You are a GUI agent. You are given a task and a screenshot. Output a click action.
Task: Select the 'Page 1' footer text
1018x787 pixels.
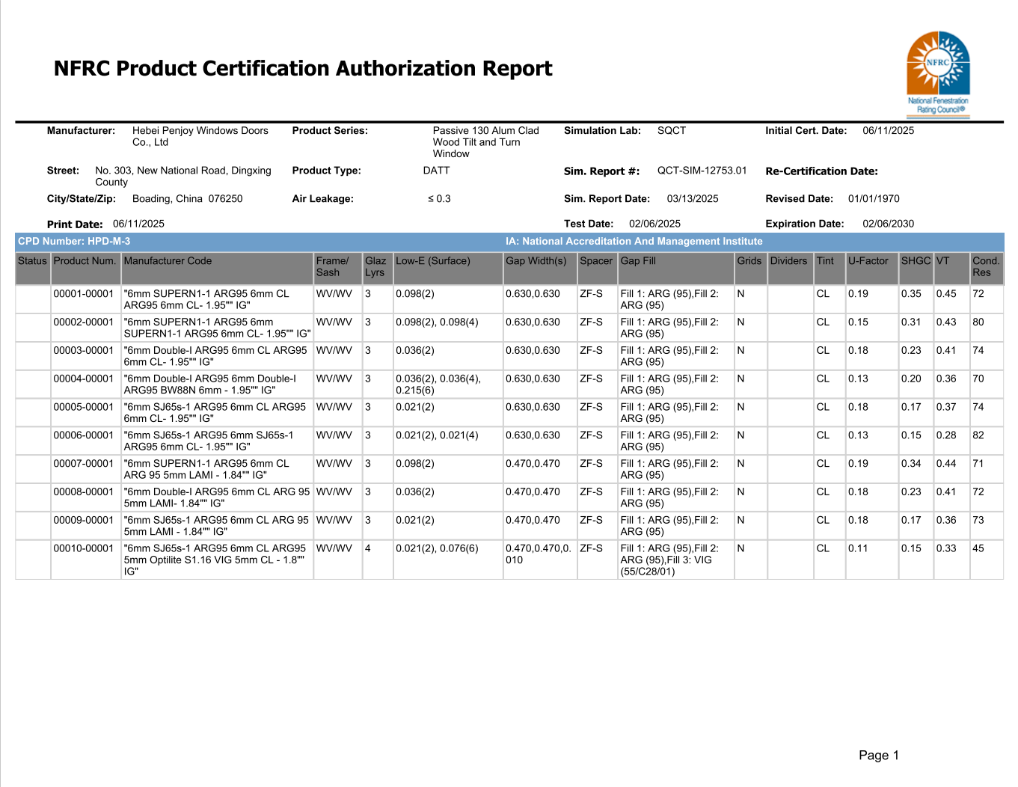(879, 756)
